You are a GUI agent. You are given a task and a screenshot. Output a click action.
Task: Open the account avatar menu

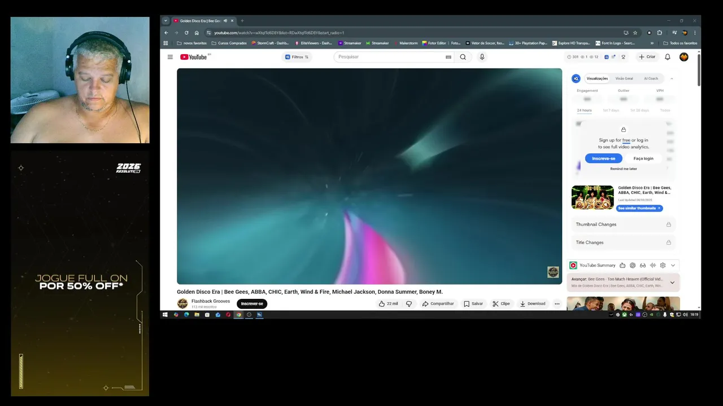(x=684, y=57)
